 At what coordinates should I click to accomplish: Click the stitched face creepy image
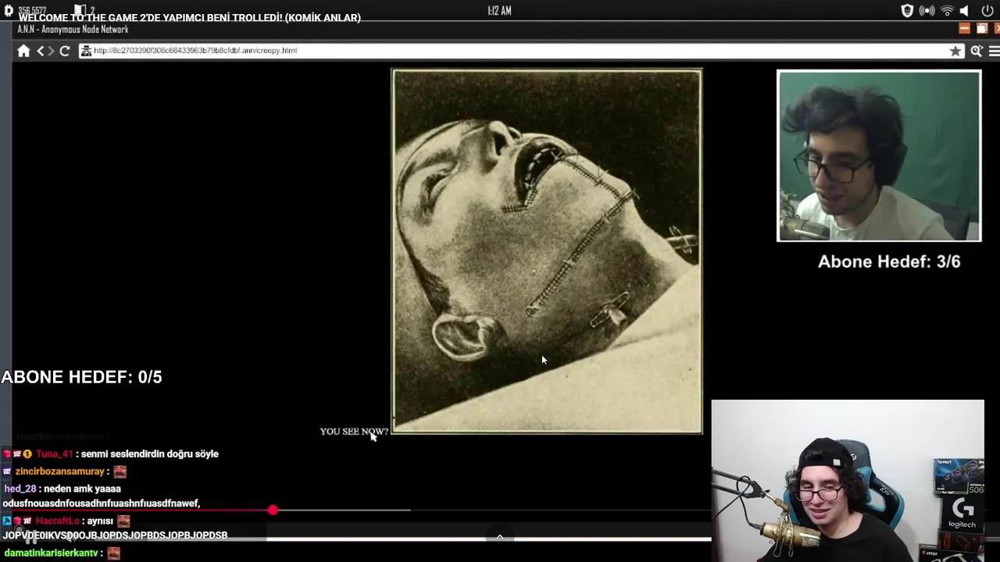click(547, 251)
